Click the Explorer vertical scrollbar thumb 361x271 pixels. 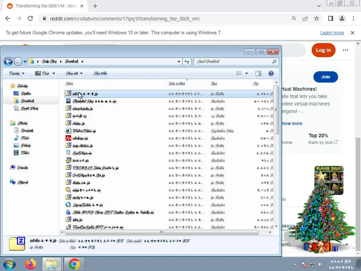(276, 110)
